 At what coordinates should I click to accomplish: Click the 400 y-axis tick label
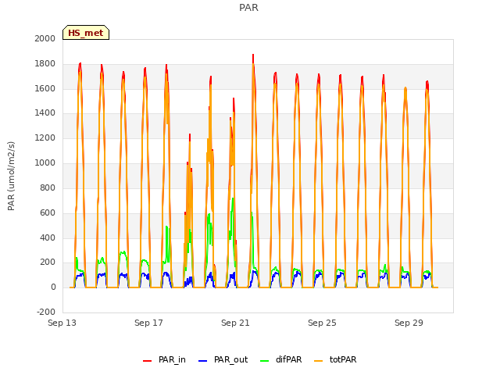pos(48,237)
